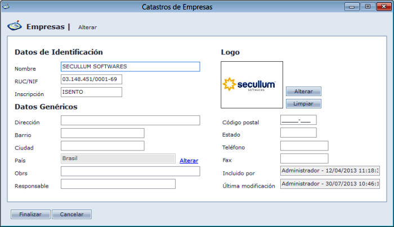
Task: Focus the Dirección input box
Action: (x=130, y=120)
